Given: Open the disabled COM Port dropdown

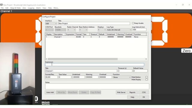Looking at the screenshot, I should [x=49, y=30].
